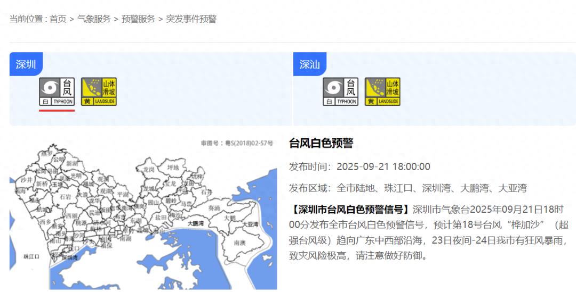Click the 公明 district on the map
This screenshot has height=292, width=576.
pyautogui.click(x=59, y=160)
